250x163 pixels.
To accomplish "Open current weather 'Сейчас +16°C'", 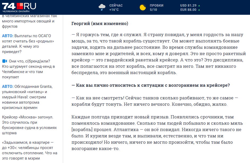I will click(116, 7).
